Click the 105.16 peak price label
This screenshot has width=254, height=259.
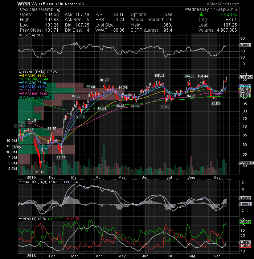click(x=159, y=76)
